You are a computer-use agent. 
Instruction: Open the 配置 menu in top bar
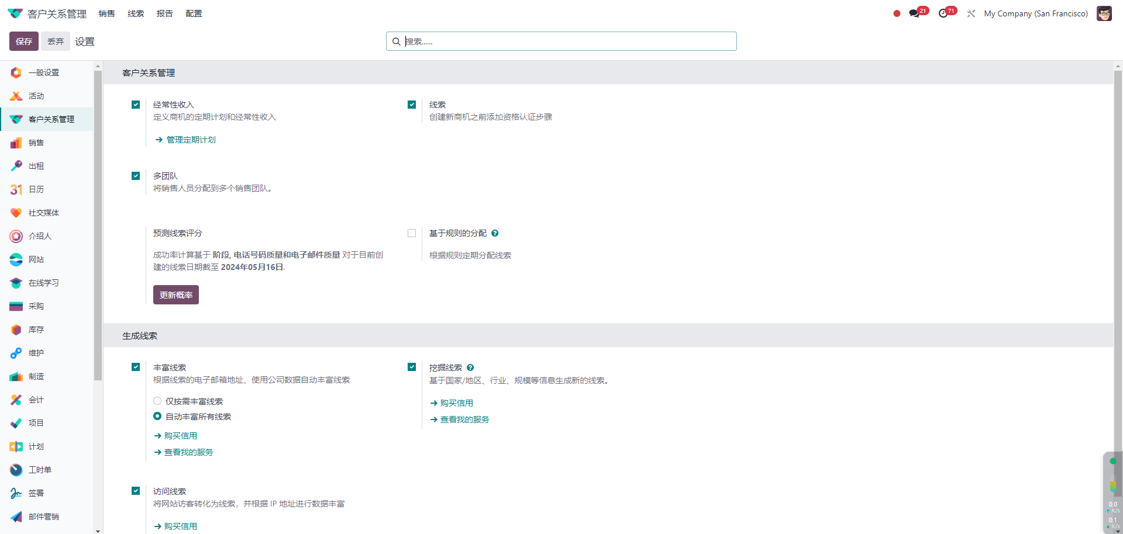tap(194, 13)
